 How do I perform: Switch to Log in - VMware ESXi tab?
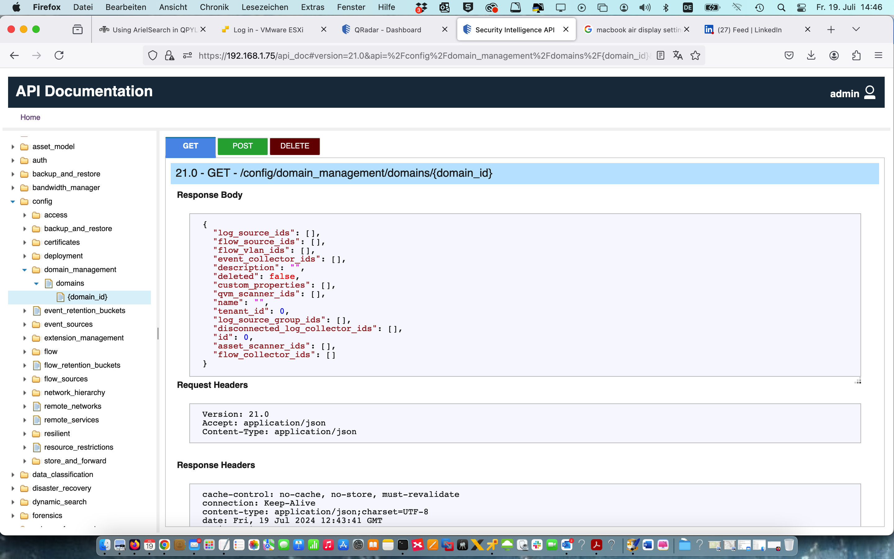coord(268,30)
